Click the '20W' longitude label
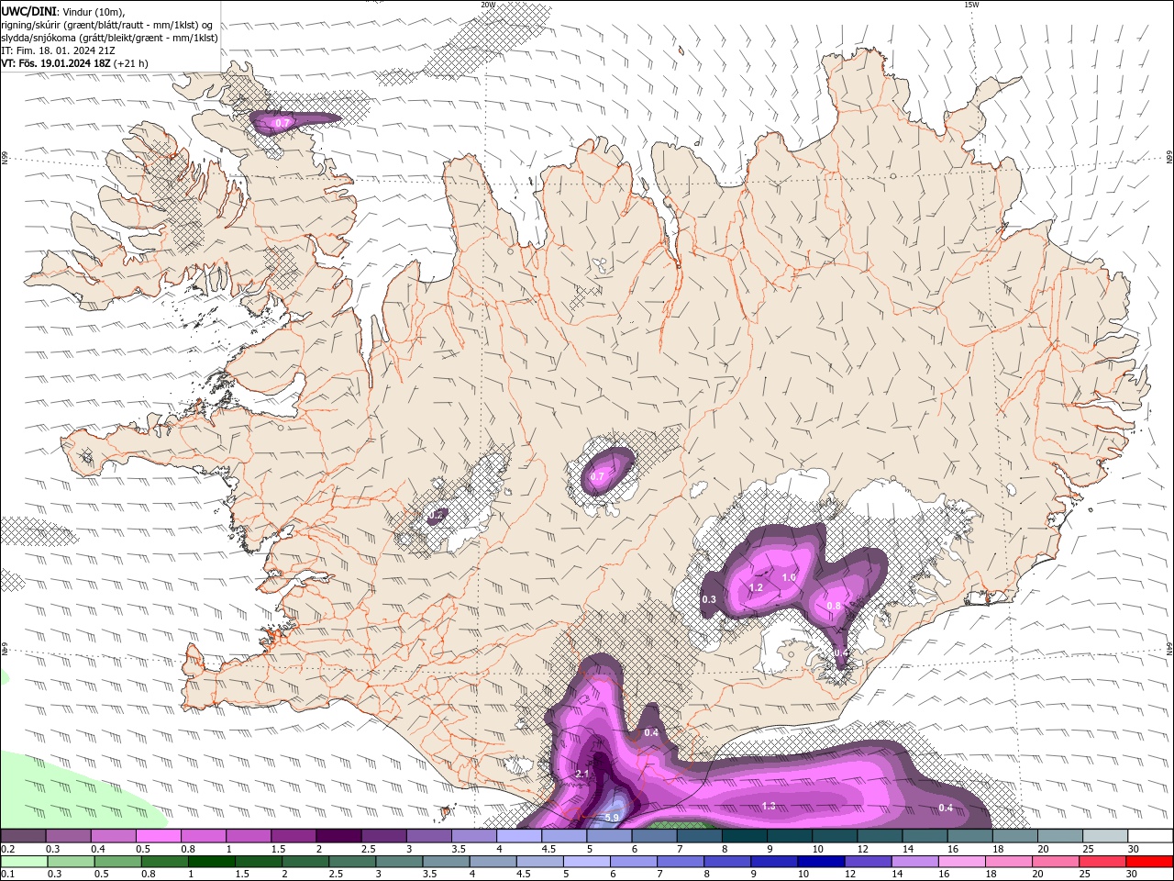 click(488, 5)
